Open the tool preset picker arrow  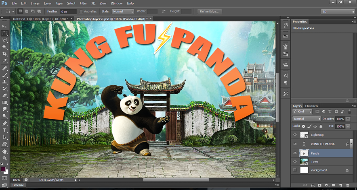[x=13, y=11]
